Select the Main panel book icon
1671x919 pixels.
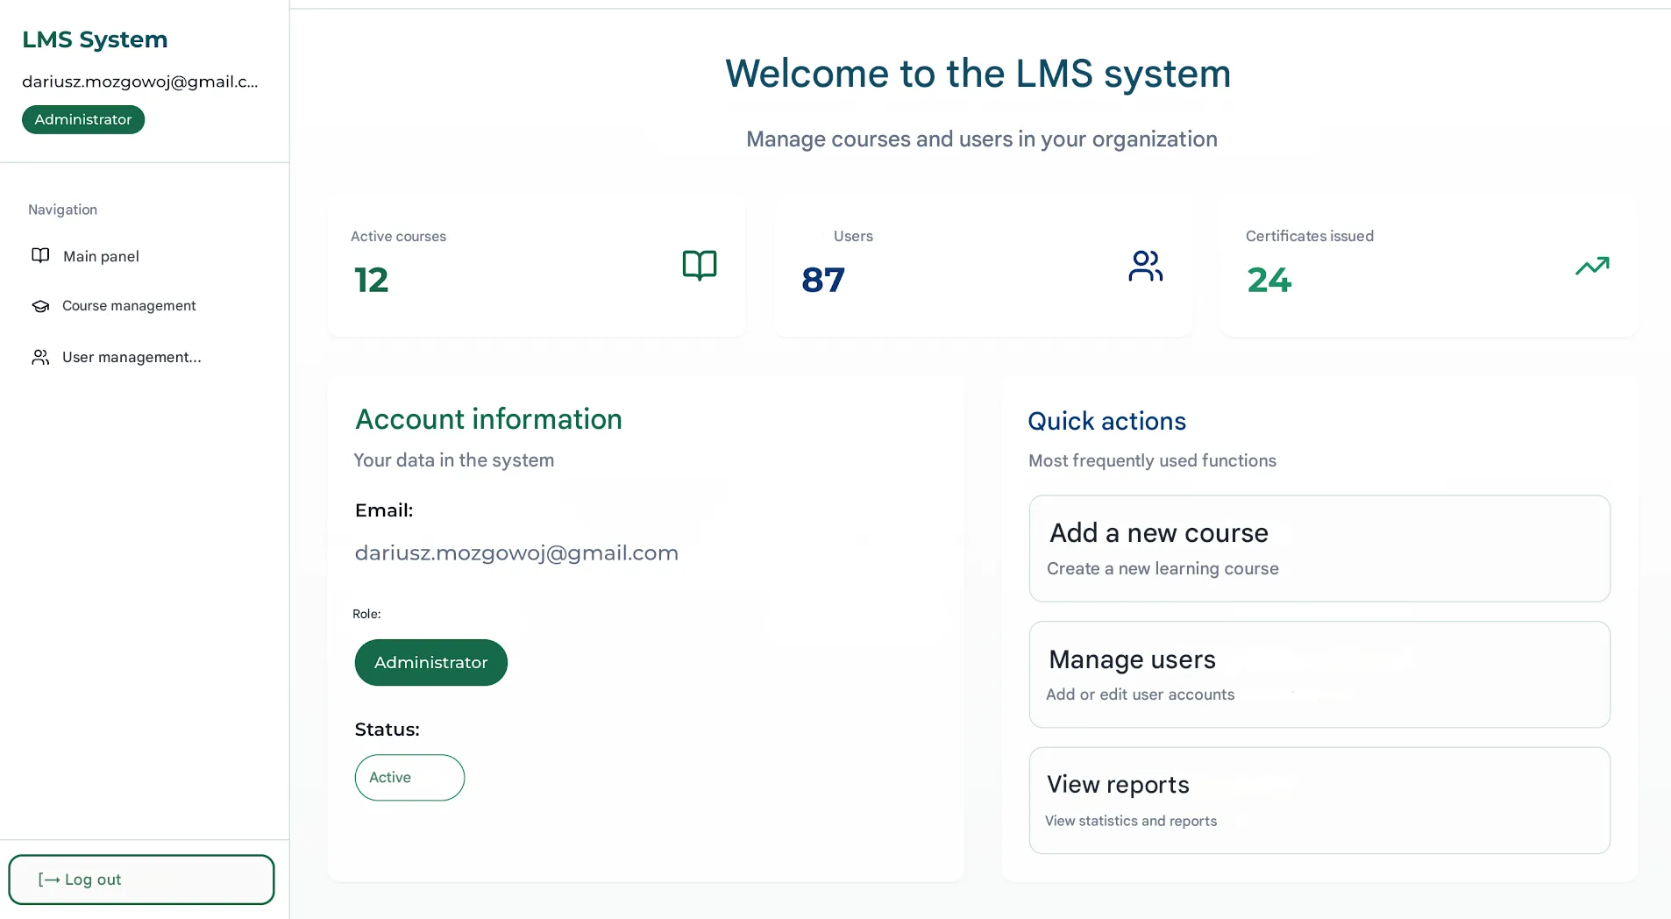(x=40, y=255)
